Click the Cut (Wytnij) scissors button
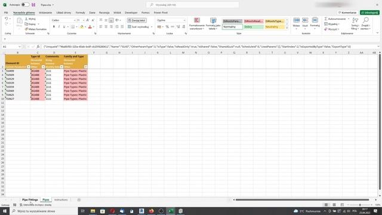 (x=30, y=19)
